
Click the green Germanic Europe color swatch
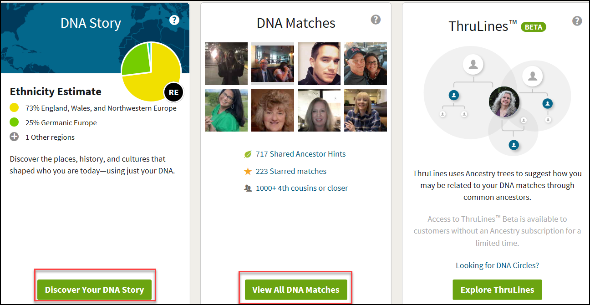15,122
